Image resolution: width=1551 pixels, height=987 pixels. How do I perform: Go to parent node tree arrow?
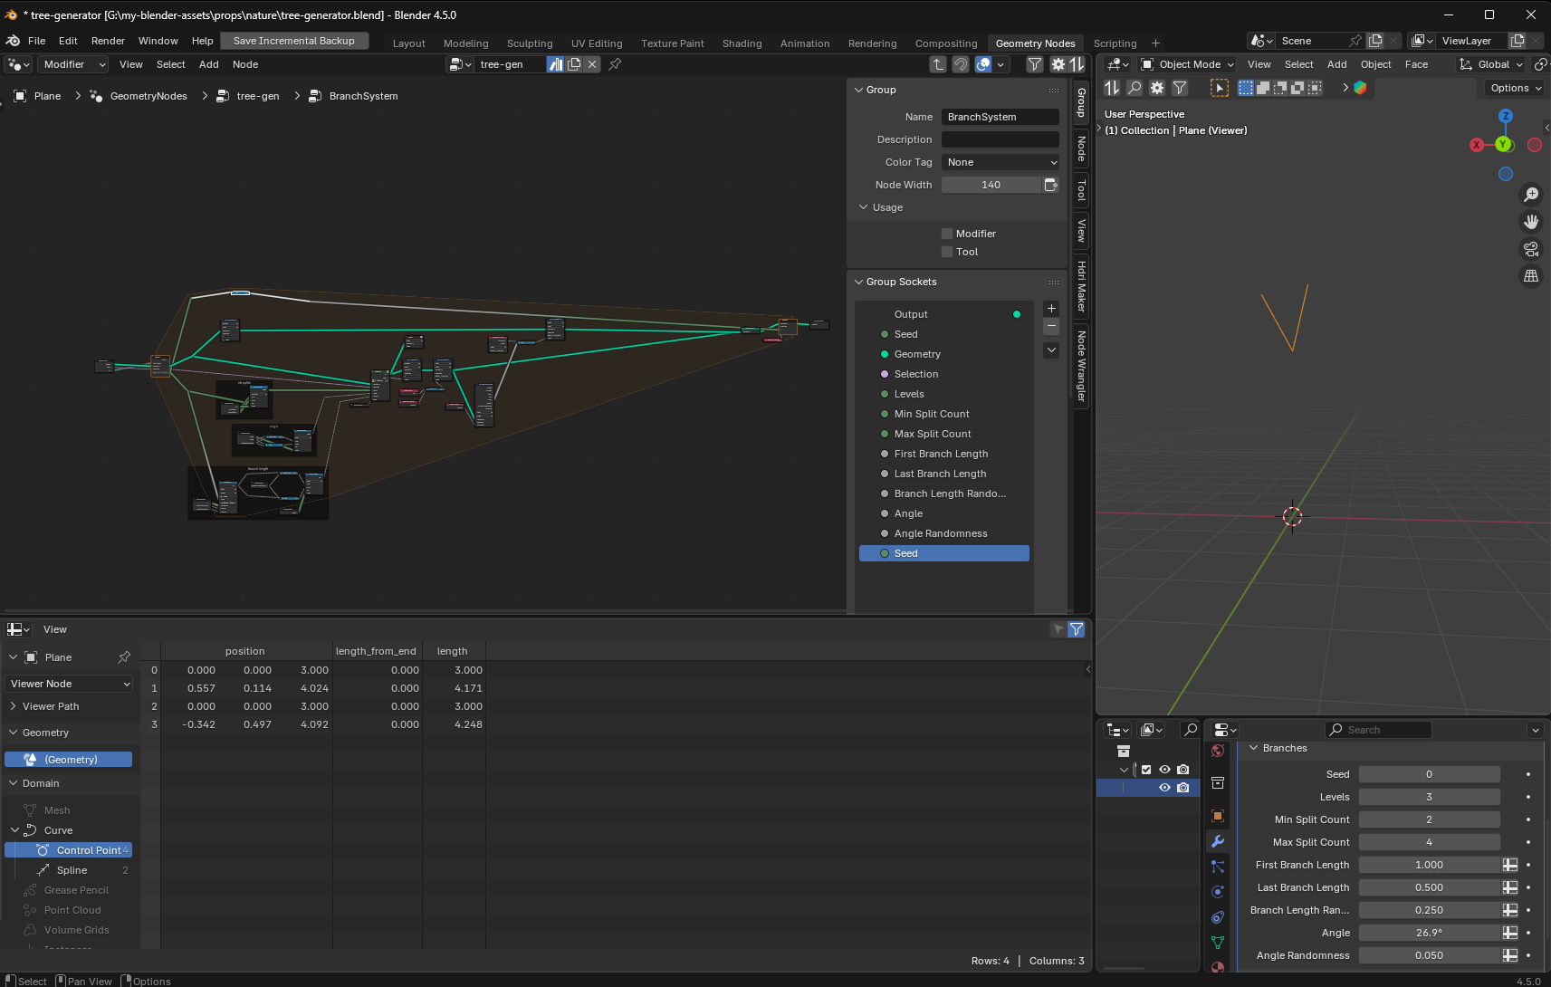938,64
